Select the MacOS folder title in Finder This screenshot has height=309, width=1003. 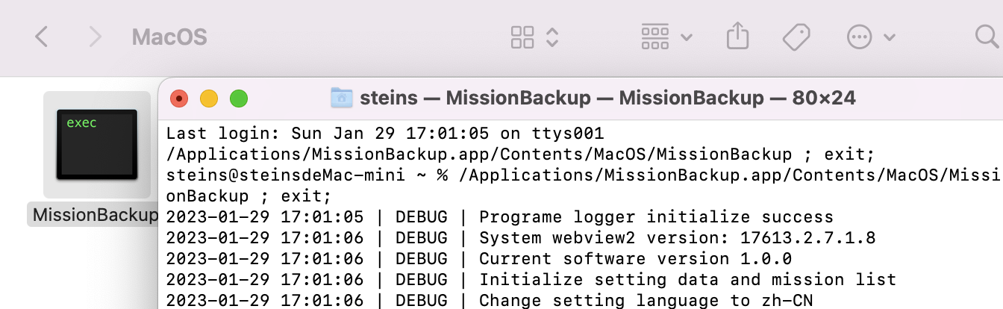169,37
